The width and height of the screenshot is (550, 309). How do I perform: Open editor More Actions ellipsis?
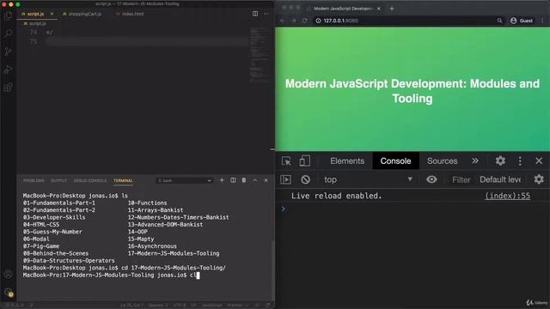click(266, 14)
